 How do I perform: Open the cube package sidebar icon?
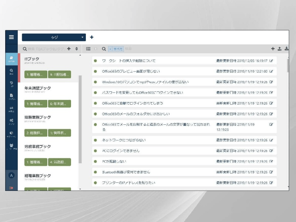point(11,134)
